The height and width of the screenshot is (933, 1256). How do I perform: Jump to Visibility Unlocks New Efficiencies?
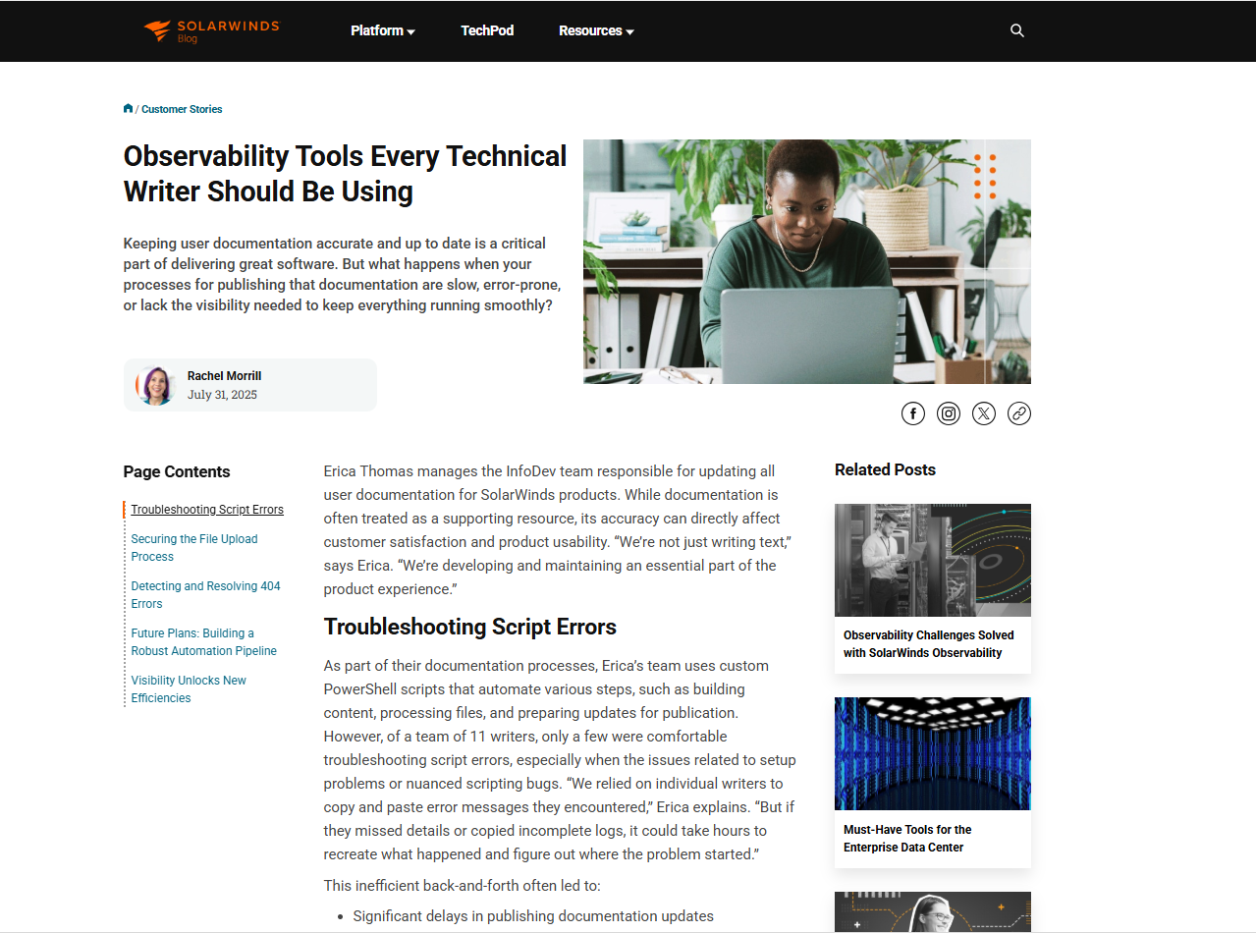click(189, 689)
